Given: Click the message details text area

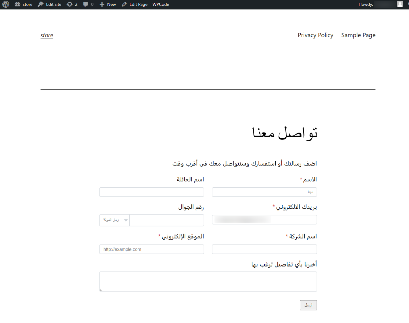Looking at the screenshot, I should click(x=208, y=281).
